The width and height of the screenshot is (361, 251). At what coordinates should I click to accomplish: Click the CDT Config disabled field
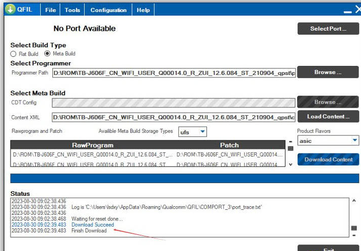pyautogui.click(x=174, y=103)
